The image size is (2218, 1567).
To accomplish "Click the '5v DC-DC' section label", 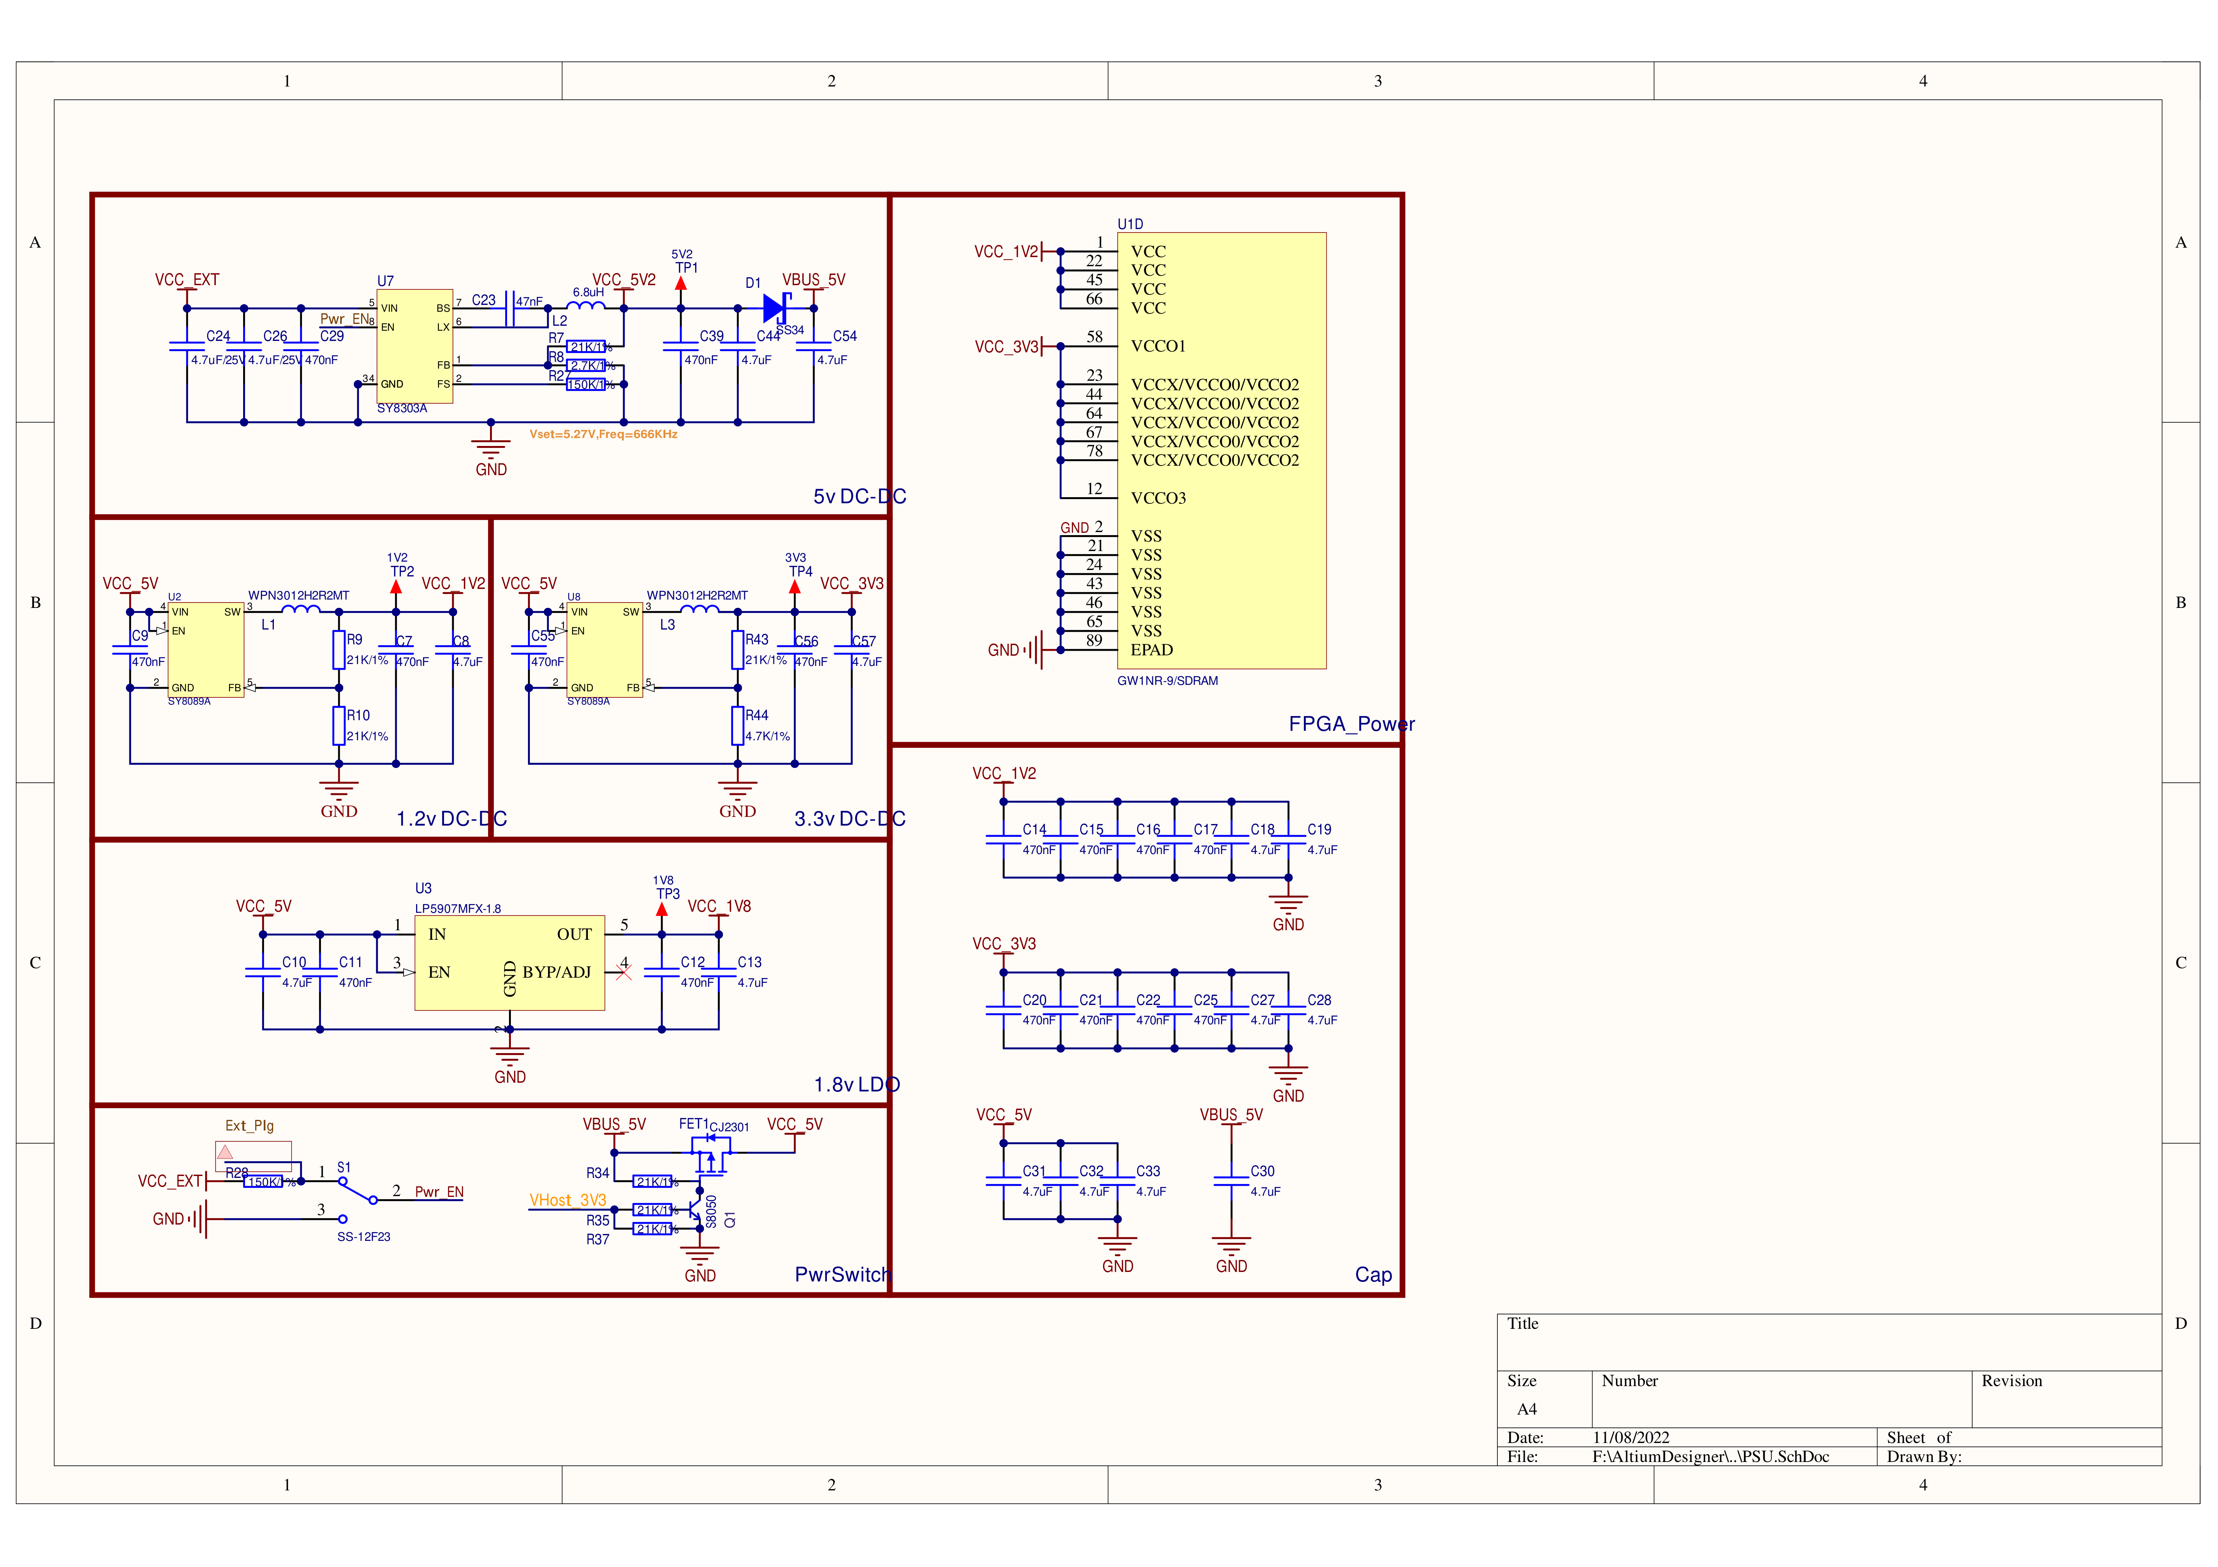I will (x=860, y=496).
